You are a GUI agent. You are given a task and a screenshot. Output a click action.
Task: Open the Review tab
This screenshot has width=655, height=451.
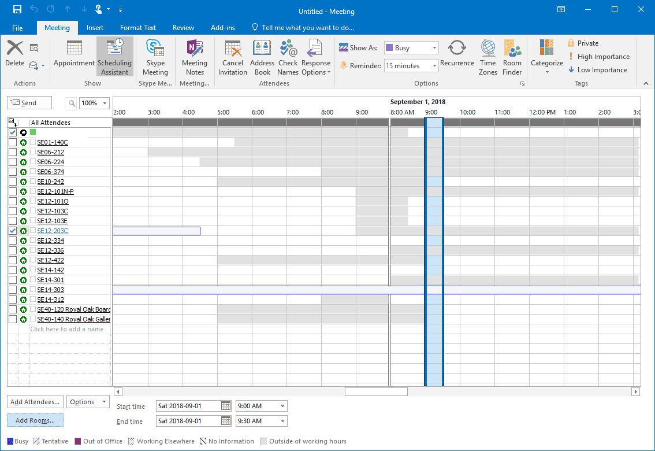pyautogui.click(x=183, y=28)
